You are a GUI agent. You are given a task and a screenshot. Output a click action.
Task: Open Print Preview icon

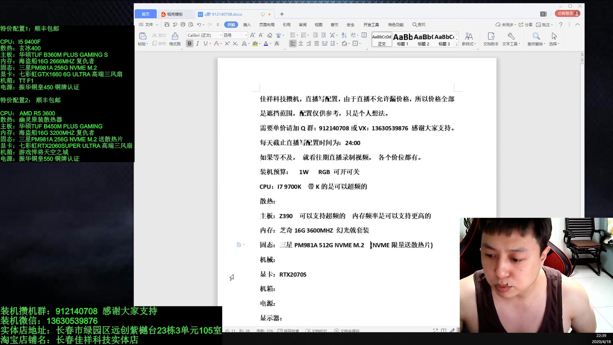point(191,25)
